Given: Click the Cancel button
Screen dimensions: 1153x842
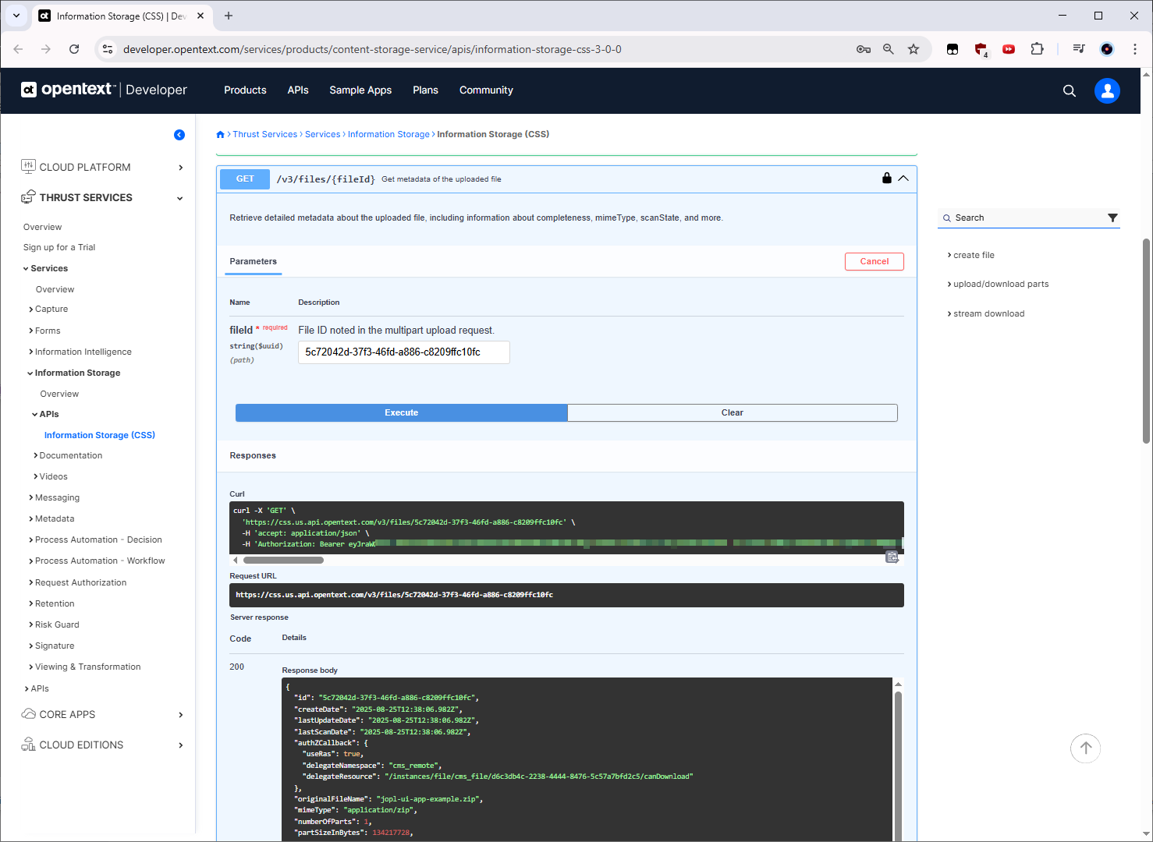Looking at the screenshot, I should click(x=875, y=262).
